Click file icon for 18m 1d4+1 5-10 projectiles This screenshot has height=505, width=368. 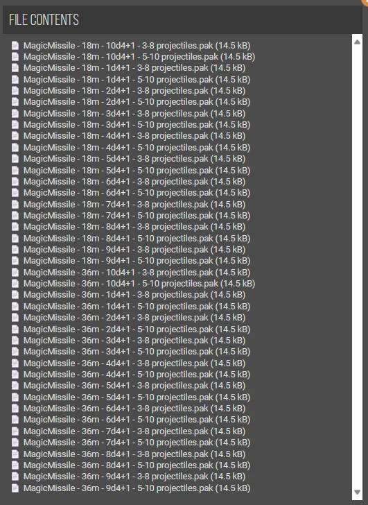point(15,80)
